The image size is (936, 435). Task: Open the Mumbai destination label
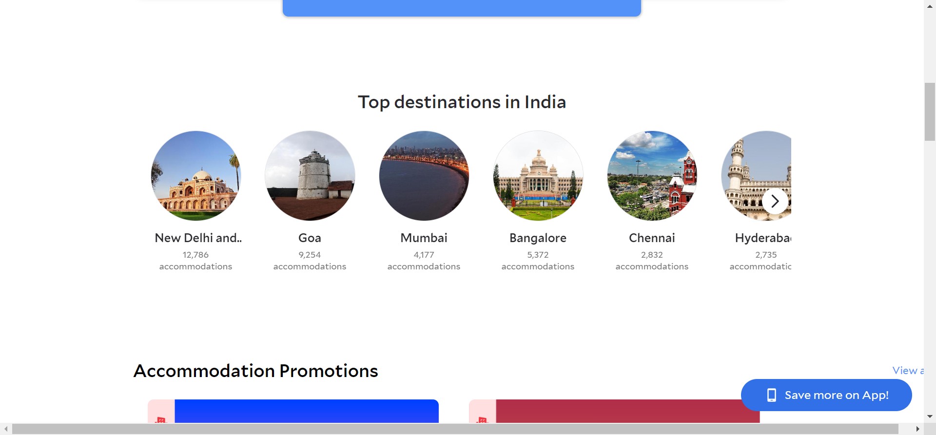pyautogui.click(x=424, y=238)
